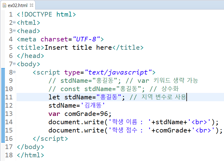The height and width of the screenshot is (161, 224).
Task: Click the opening <body> tag on line 7
Action: click(28, 64)
